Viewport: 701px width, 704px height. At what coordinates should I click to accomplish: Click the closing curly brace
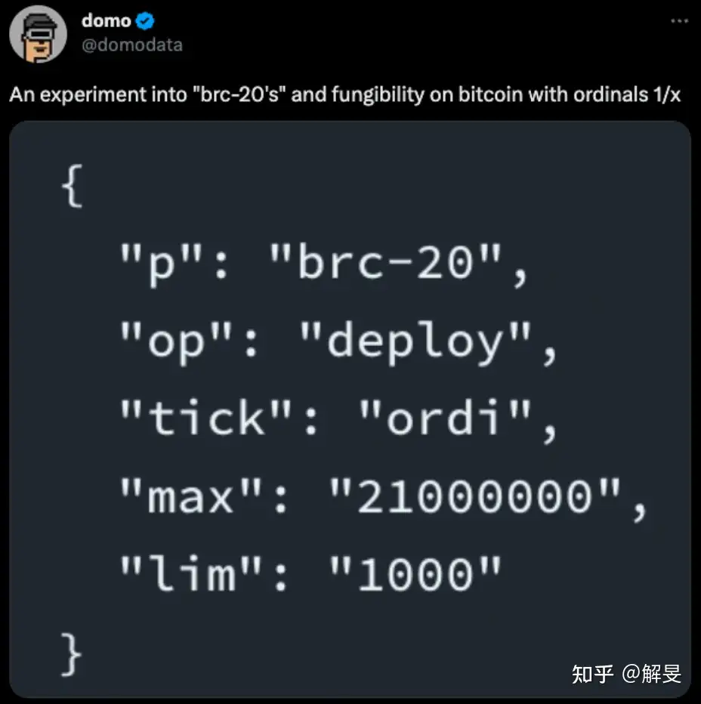coord(72,654)
